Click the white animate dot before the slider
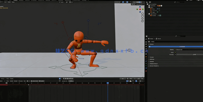This screenshot has width=203, height=102. pos(175,54)
